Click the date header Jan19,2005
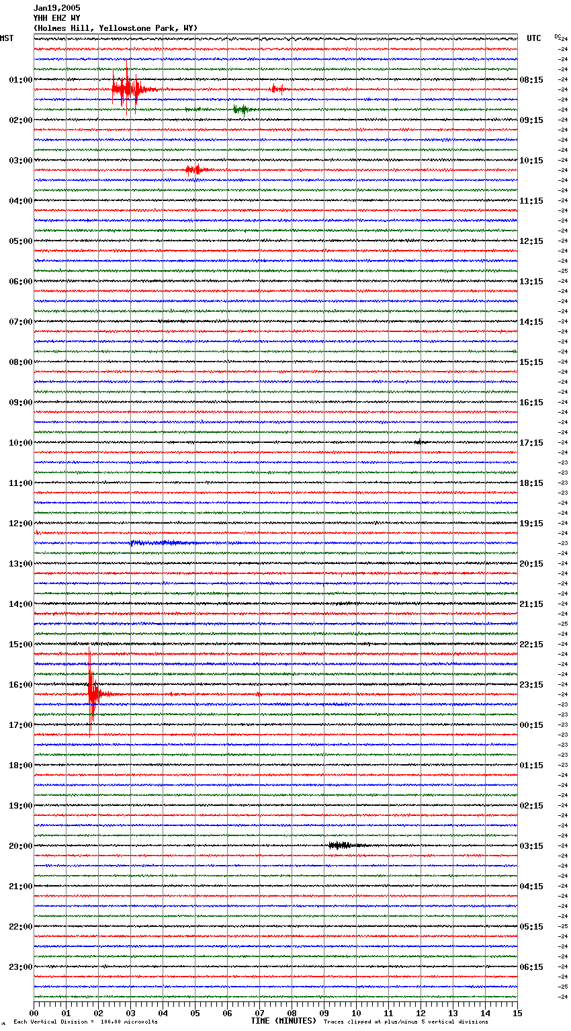 pyautogui.click(x=57, y=8)
